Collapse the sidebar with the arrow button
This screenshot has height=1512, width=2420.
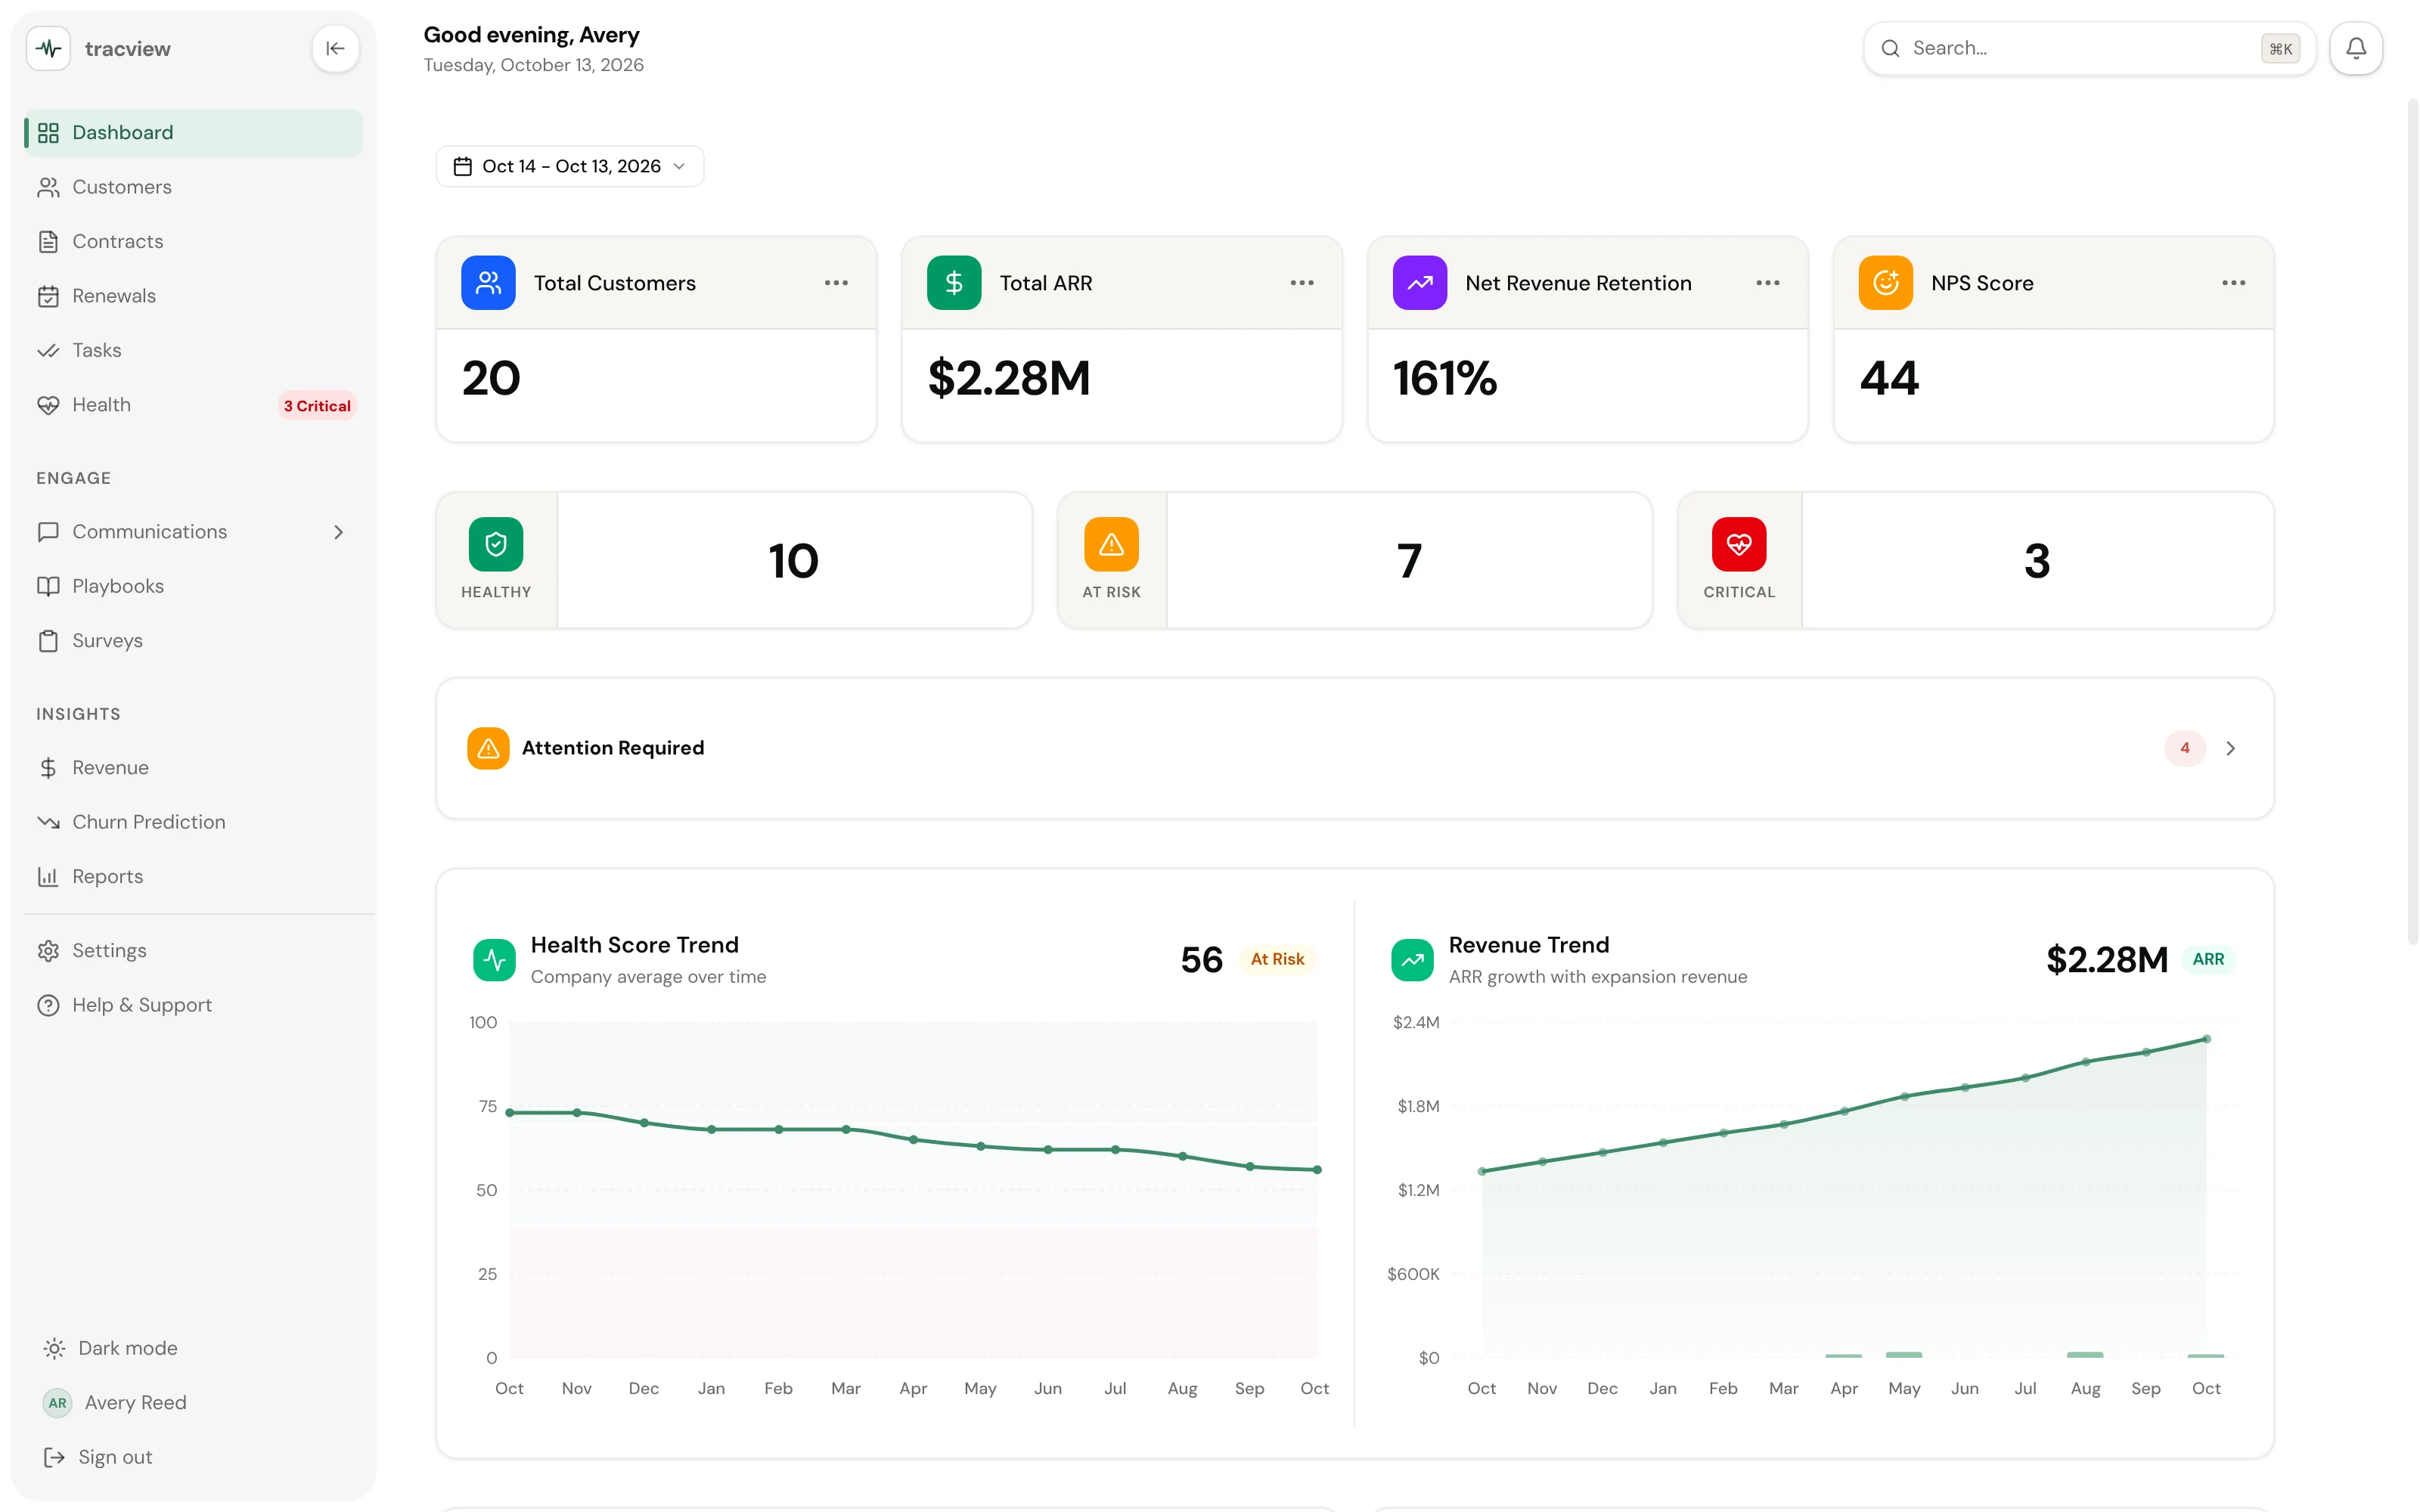point(335,48)
